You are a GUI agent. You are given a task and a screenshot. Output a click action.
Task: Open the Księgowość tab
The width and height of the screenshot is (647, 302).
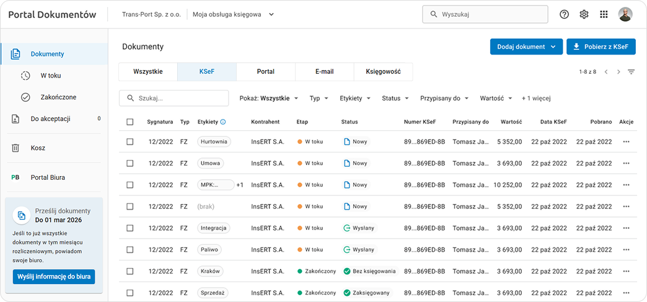(x=383, y=72)
